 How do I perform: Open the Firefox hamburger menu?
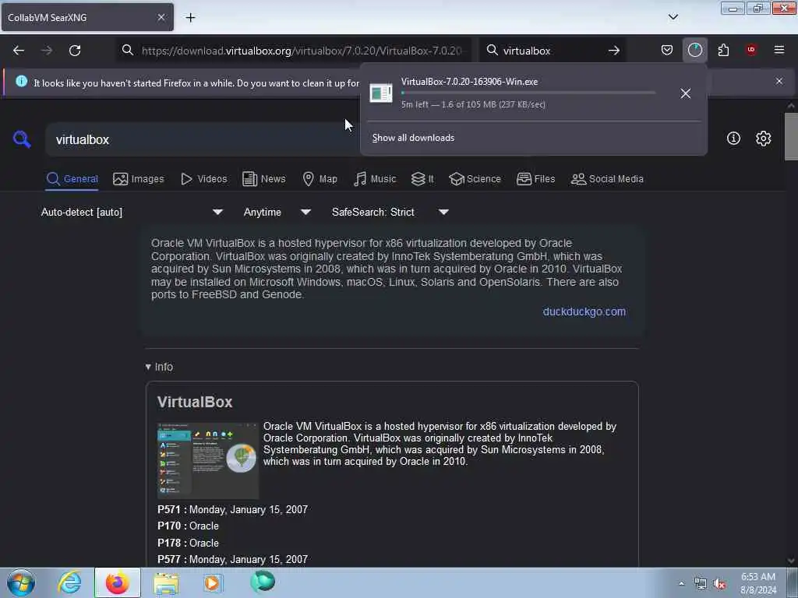pos(779,50)
